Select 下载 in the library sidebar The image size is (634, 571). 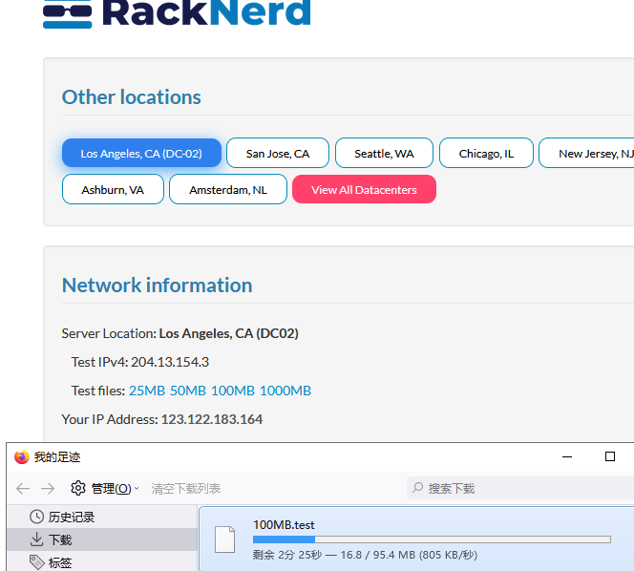(x=102, y=539)
